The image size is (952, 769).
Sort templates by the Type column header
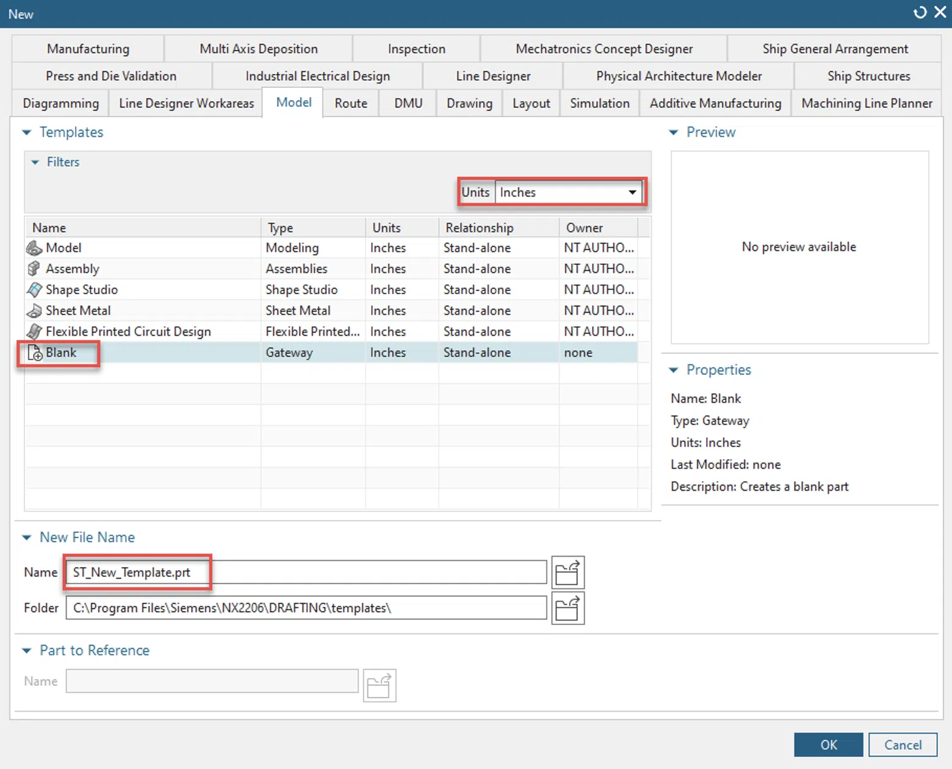pos(313,228)
